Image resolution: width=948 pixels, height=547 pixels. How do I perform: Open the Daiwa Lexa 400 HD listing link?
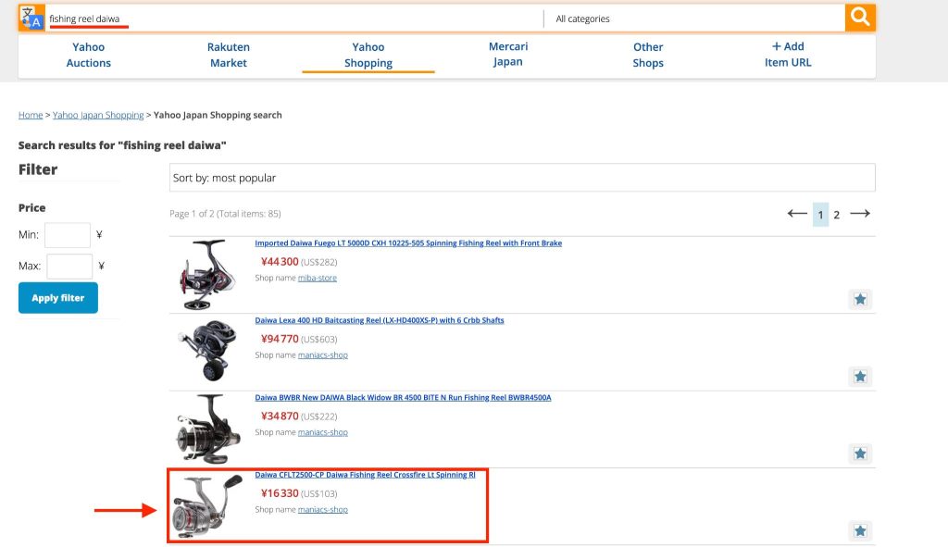[x=380, y=320]
